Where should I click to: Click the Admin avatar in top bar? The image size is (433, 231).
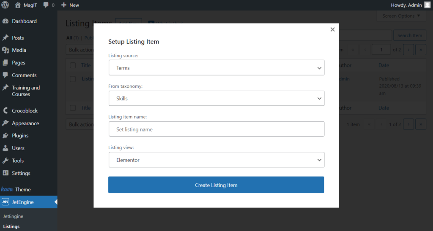427,5
